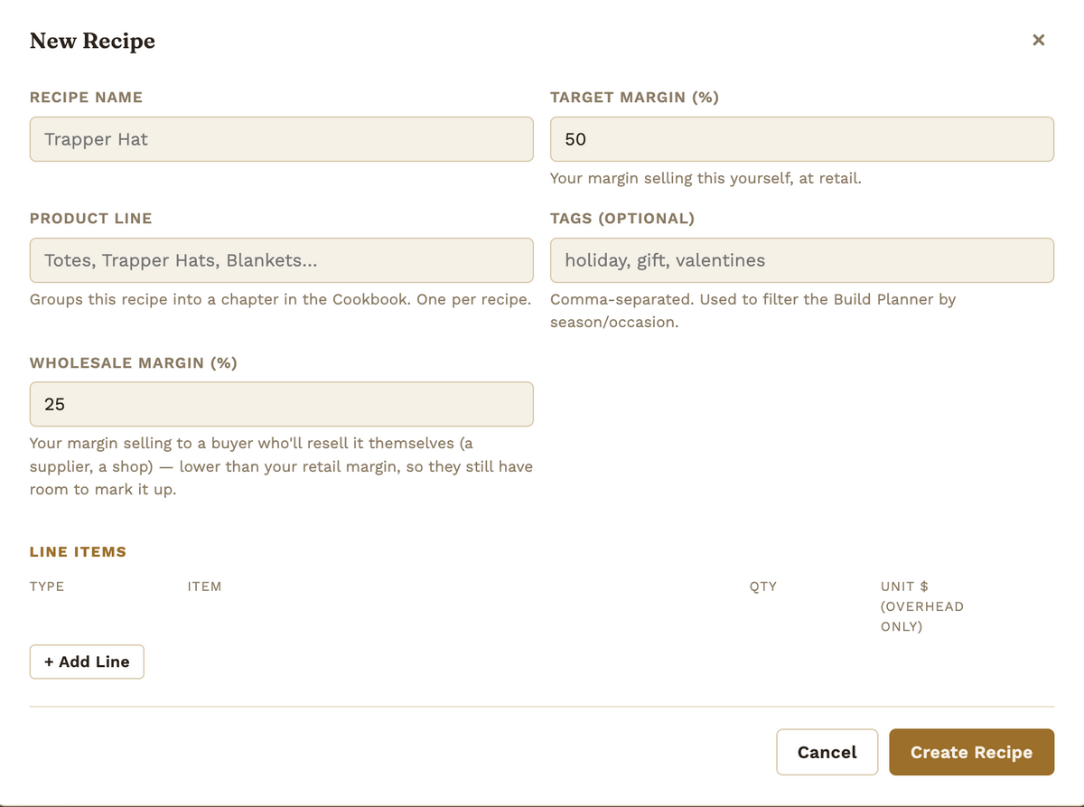Click the 'New Recipe' dialog title
Image resolution: width=1084 pixels, height=807 pixels.
[92, 41]
